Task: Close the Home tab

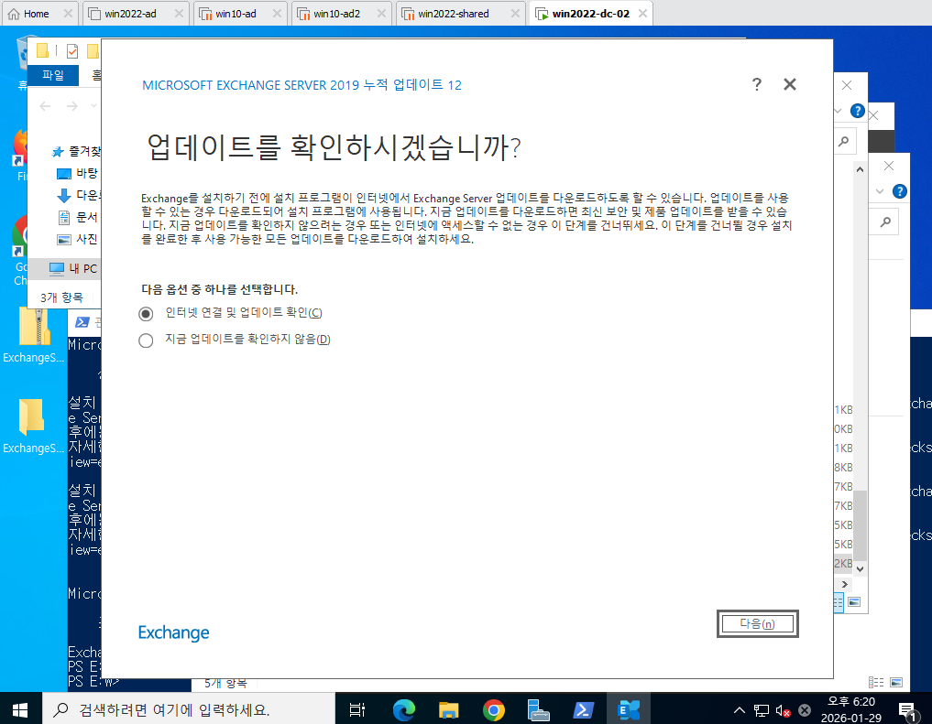Action: tap(68, 13)
